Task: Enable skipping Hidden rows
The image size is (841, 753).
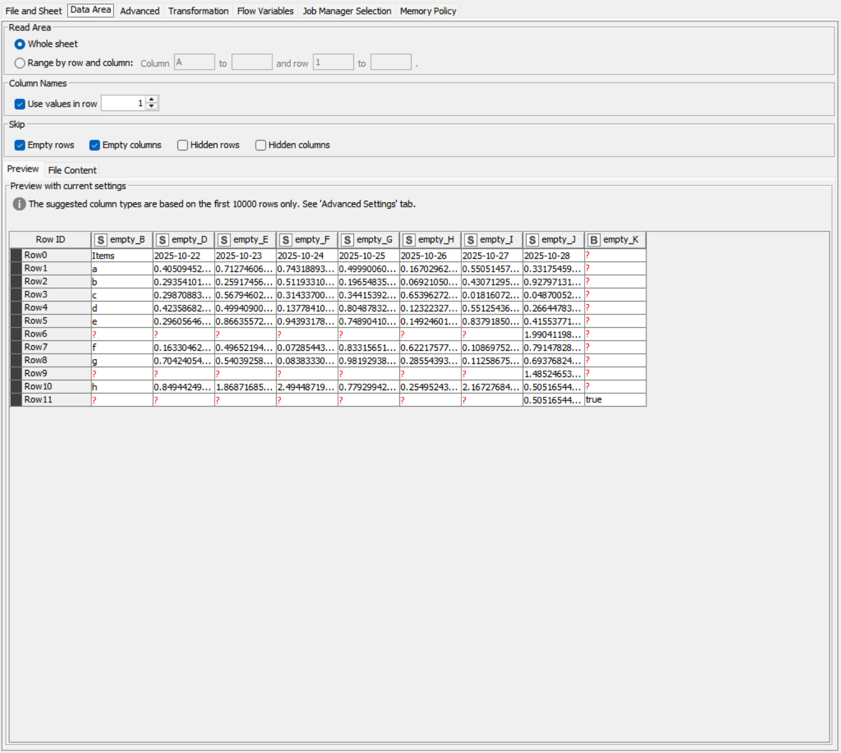Action: [183, 145]
